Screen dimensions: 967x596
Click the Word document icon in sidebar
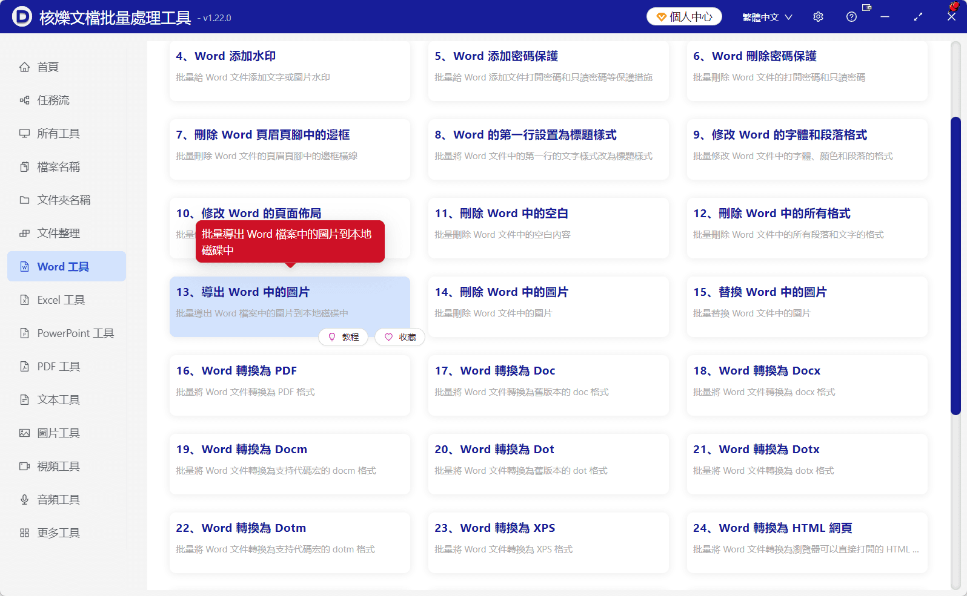[x=24, y=267]
